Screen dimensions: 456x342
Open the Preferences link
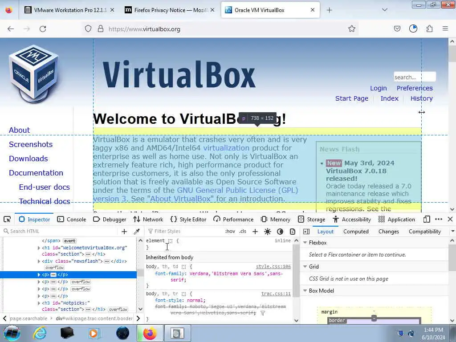pos(415,88)
